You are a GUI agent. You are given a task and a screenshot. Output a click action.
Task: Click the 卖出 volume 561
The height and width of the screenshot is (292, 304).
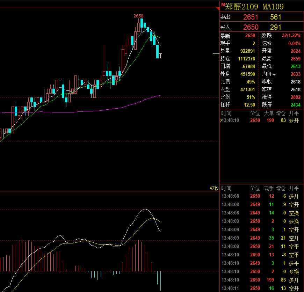[x=275, y=17]
